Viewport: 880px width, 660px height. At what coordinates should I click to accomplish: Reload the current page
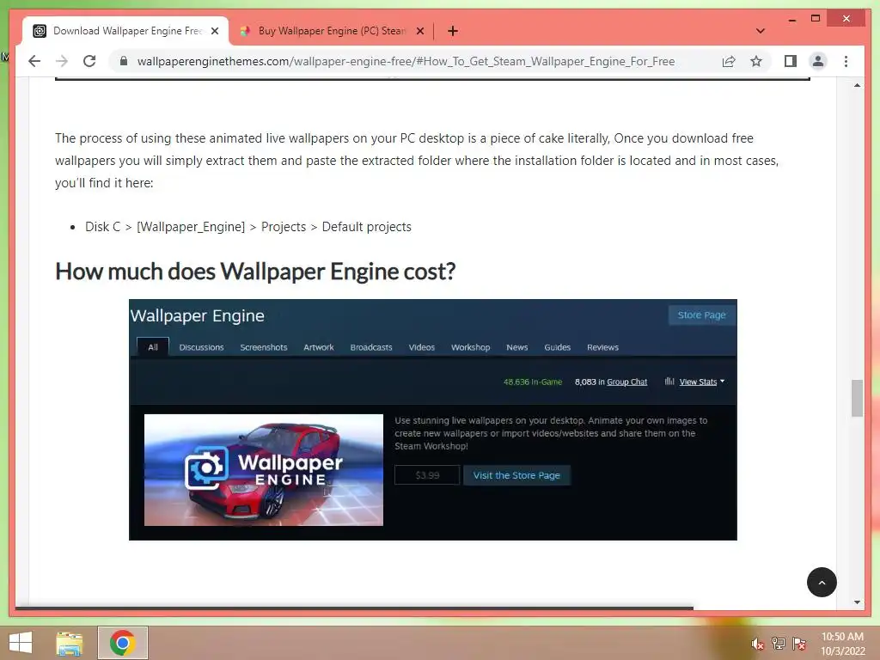[89, 61]
